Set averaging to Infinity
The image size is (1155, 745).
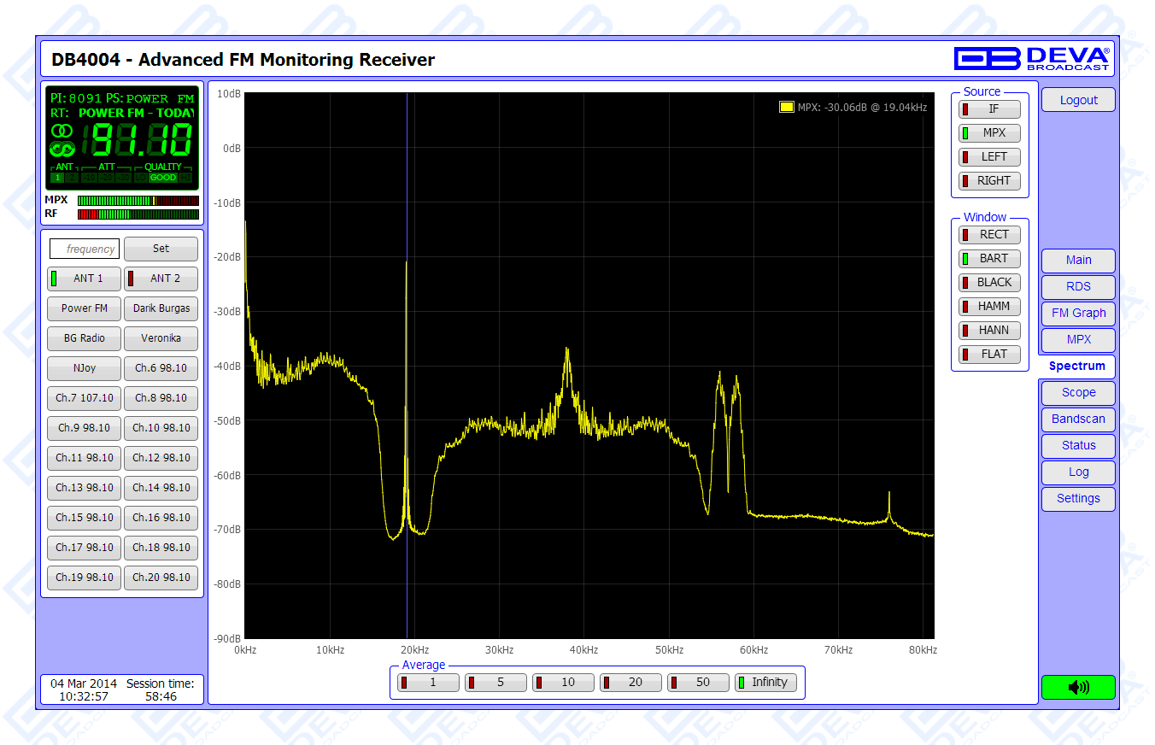click(x=765, y=683)
